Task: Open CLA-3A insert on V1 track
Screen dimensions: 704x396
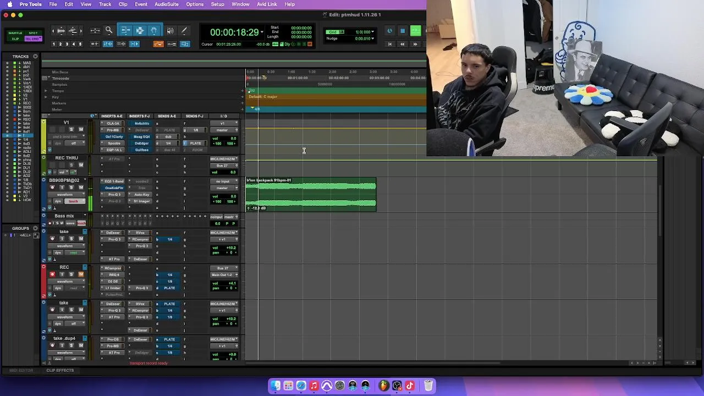Action: click(113, 124)
